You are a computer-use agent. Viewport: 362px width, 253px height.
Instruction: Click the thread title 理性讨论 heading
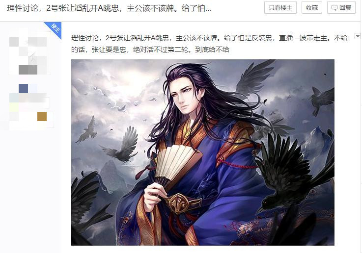click(109, 8)
